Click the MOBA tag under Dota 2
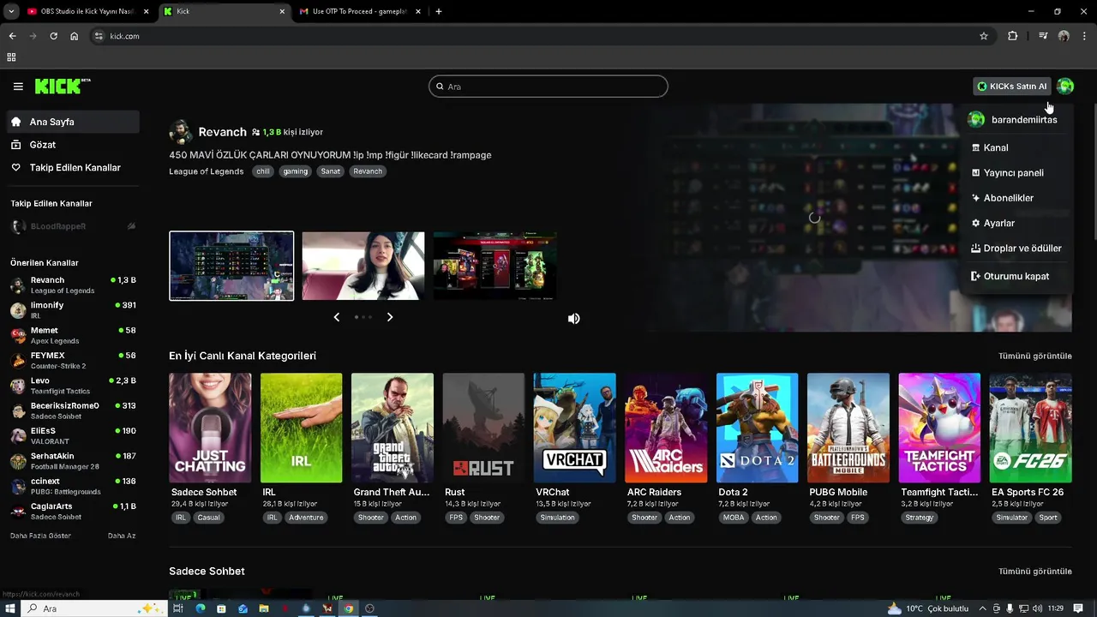This screenshot has width=1097, height=617. pyautogui.click(x=734, y=518)
